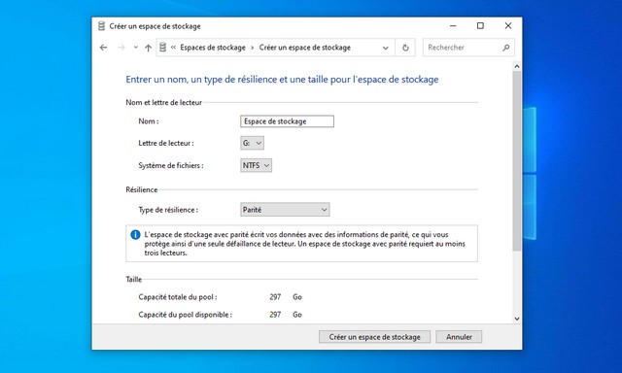Click the window title bar storage icon
The image size is (622, 373).
coord(101,26)
